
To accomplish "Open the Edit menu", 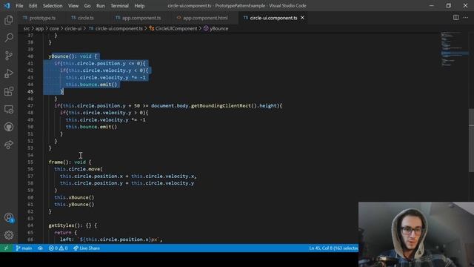I will [x=33, y=6].
